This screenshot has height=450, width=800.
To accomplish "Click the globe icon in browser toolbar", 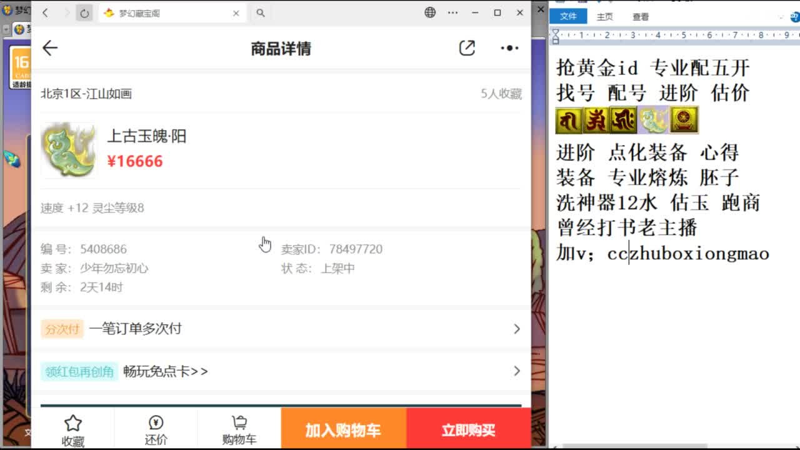I will (x=430, y=12).
